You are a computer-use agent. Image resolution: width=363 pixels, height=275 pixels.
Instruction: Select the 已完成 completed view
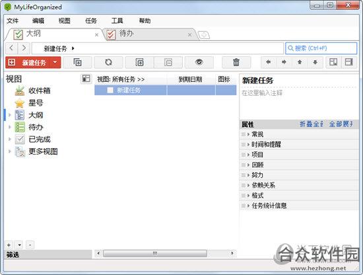click(x=40, y=139)
